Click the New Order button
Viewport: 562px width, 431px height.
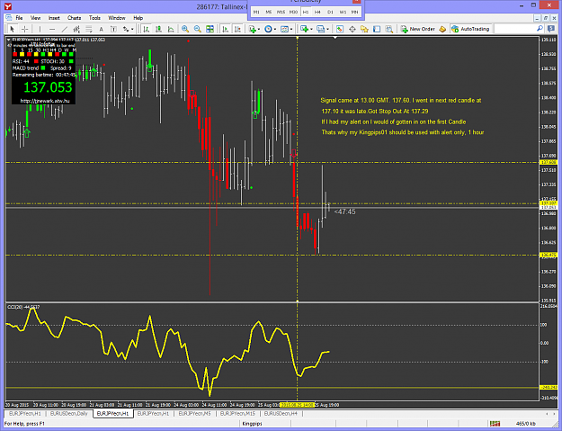coord(418,29)
